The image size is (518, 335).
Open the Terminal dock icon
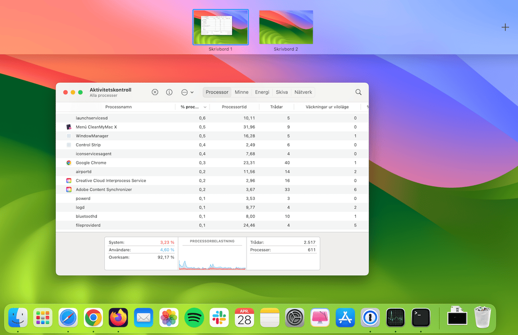[420, 318]
